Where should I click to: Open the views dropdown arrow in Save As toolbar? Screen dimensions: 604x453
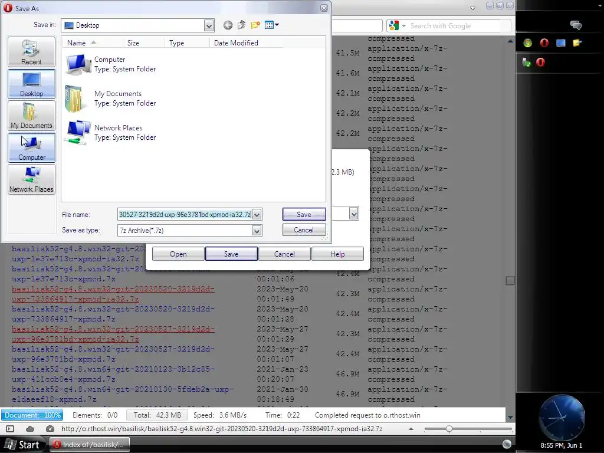pos(277,25)
